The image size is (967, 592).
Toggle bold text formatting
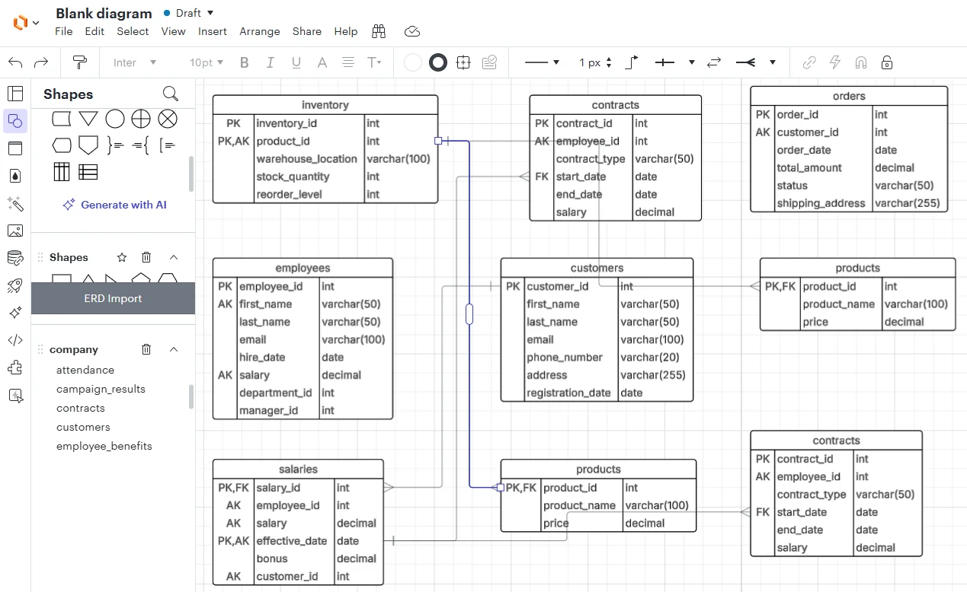(245, 62)
